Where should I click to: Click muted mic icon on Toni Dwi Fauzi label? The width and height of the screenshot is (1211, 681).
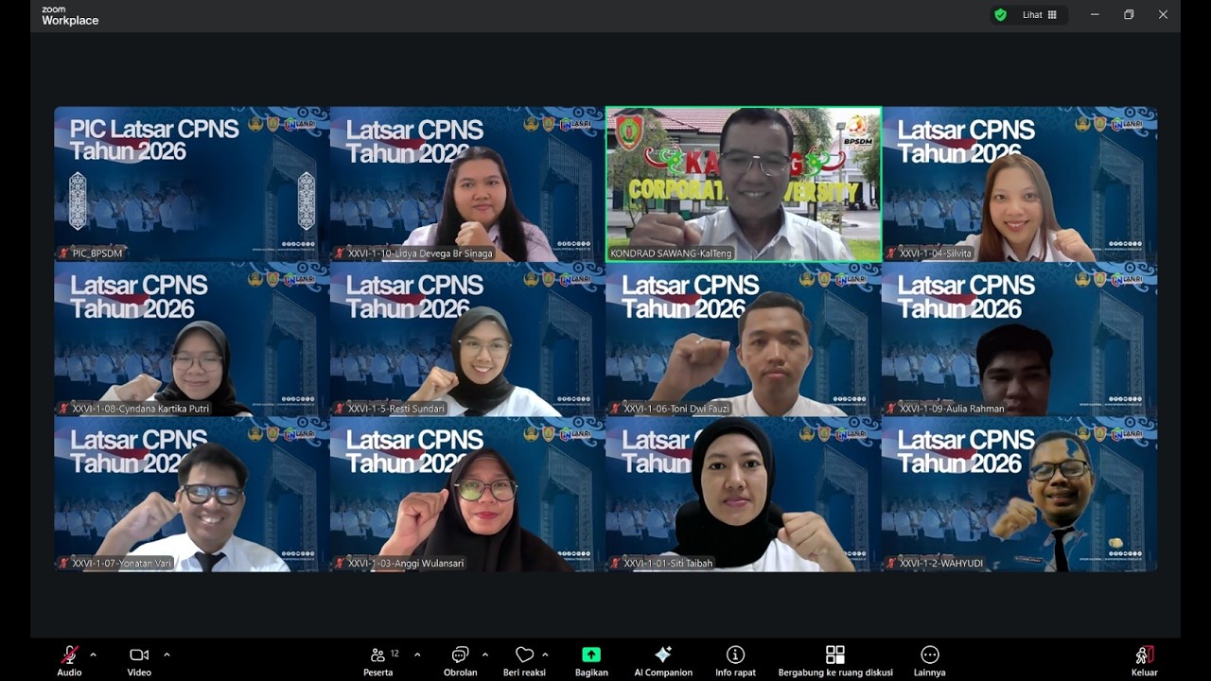(x=615, y=409)
